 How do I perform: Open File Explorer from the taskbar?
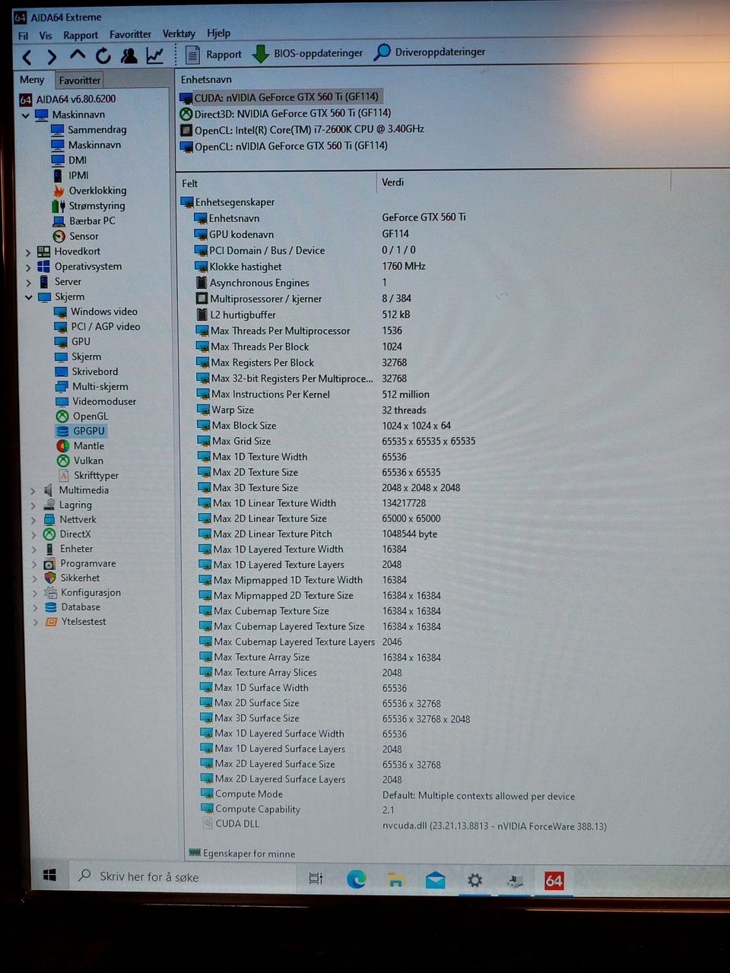395,880
